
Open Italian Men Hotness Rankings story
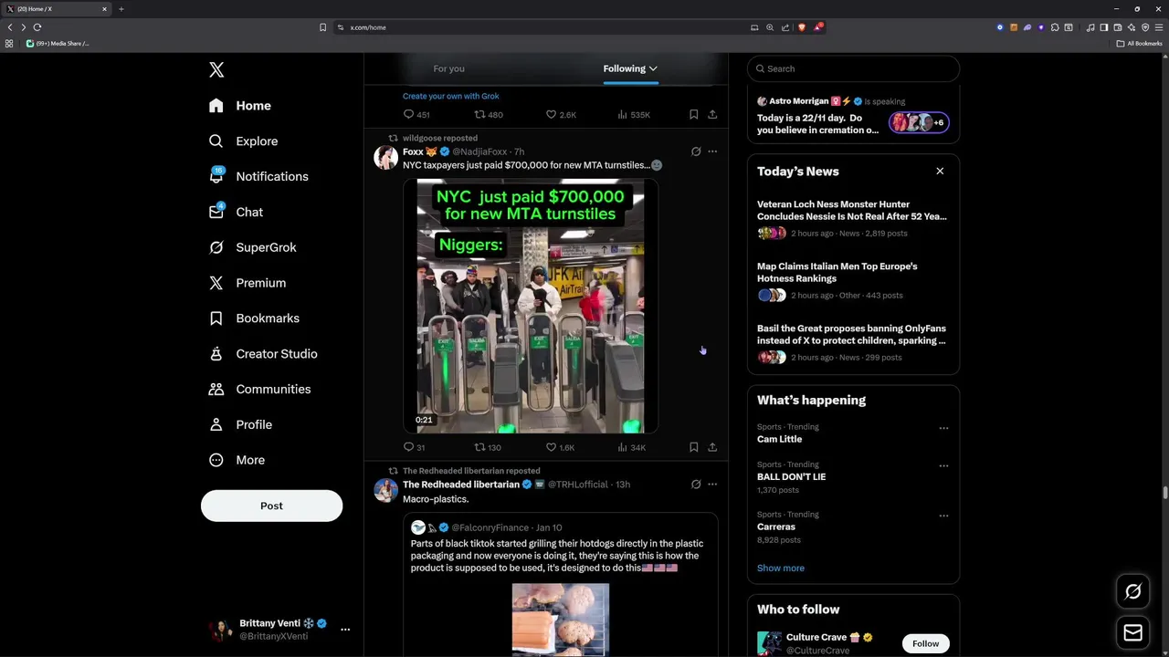click(853, 282)
